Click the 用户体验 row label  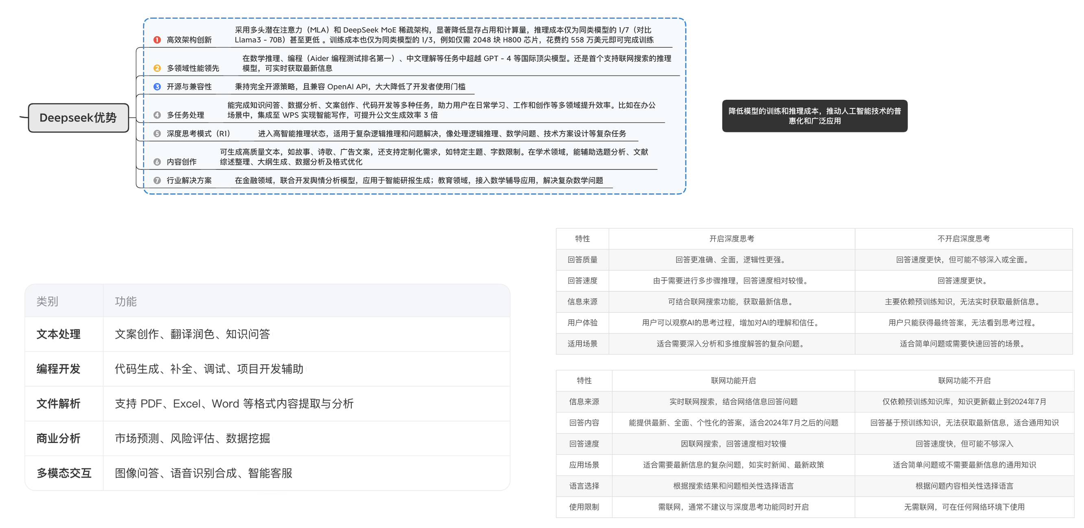pos(582,323)
